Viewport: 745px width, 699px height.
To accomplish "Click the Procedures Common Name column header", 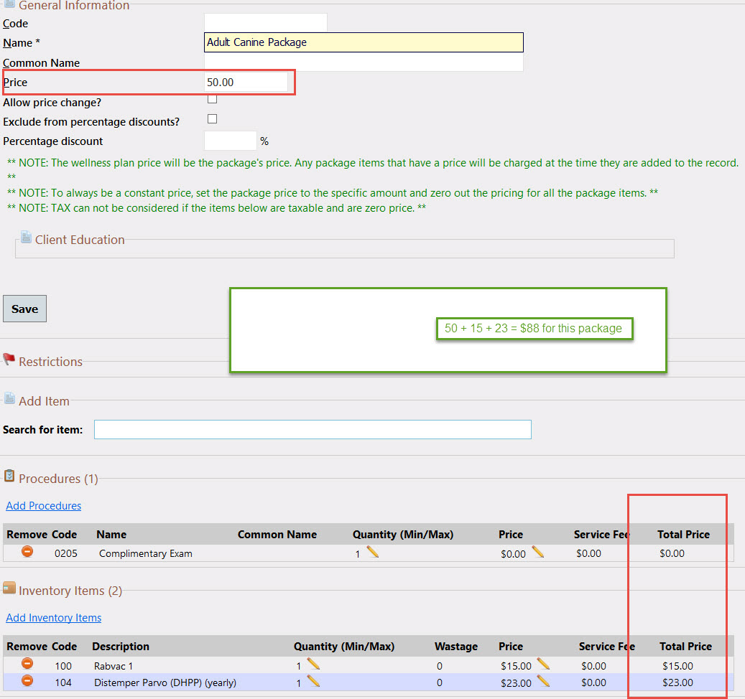I will coord(277,535).
